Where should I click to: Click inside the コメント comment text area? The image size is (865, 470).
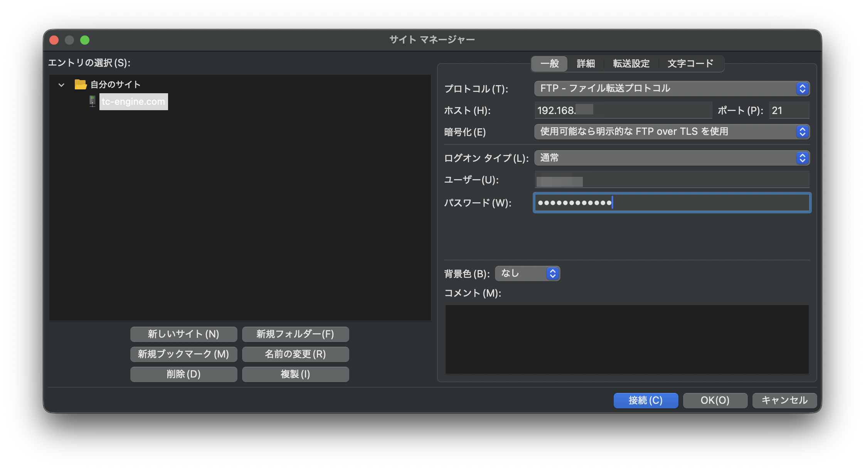coord(627,339)
